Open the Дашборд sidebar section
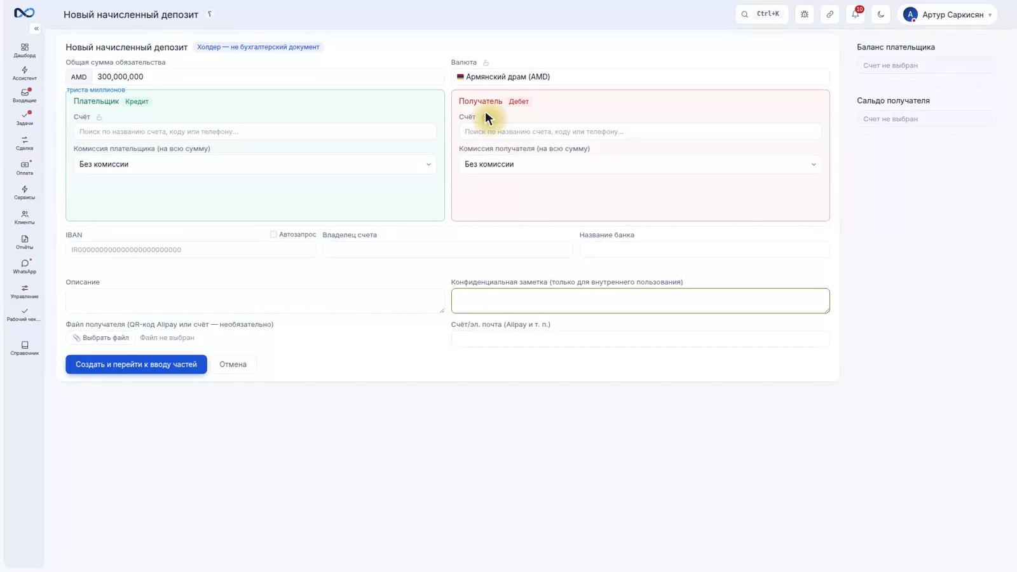The image size is (1017, 572). 24,50
